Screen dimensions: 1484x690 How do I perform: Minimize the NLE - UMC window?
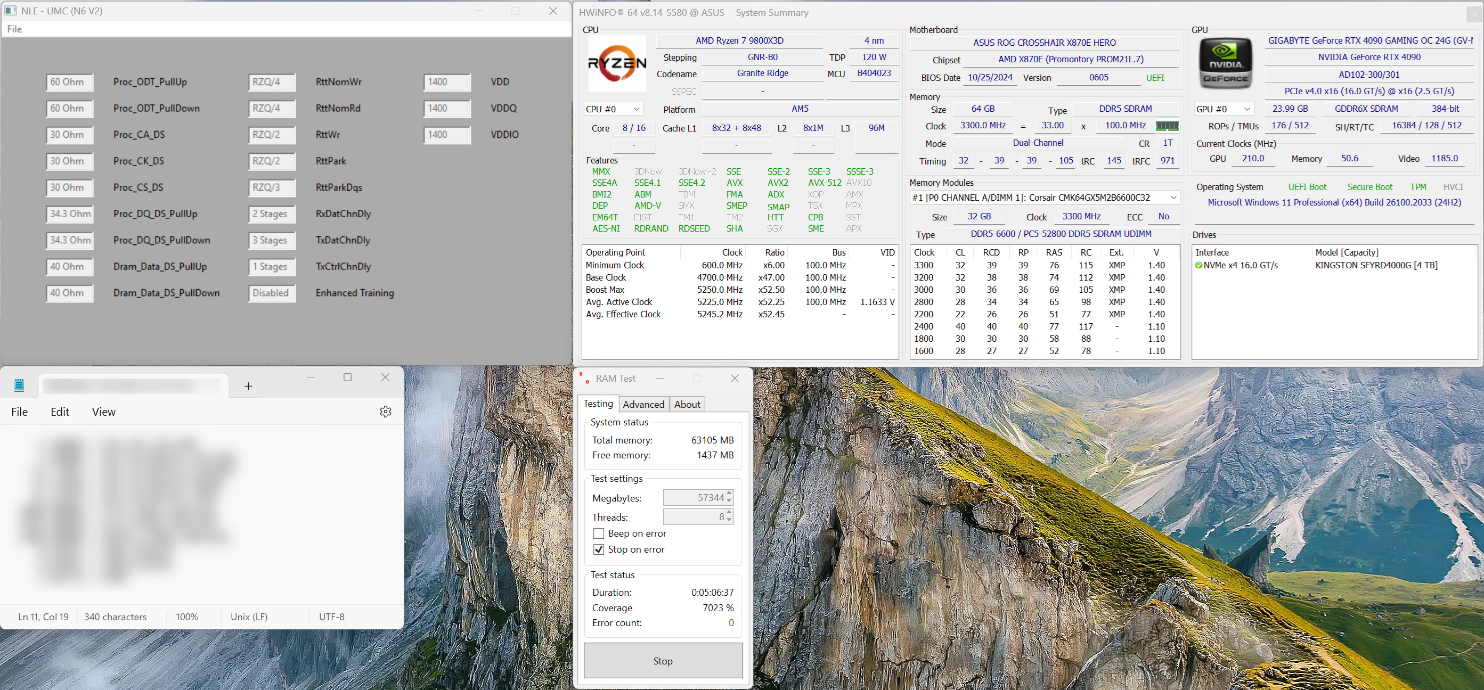click(478, 11)
